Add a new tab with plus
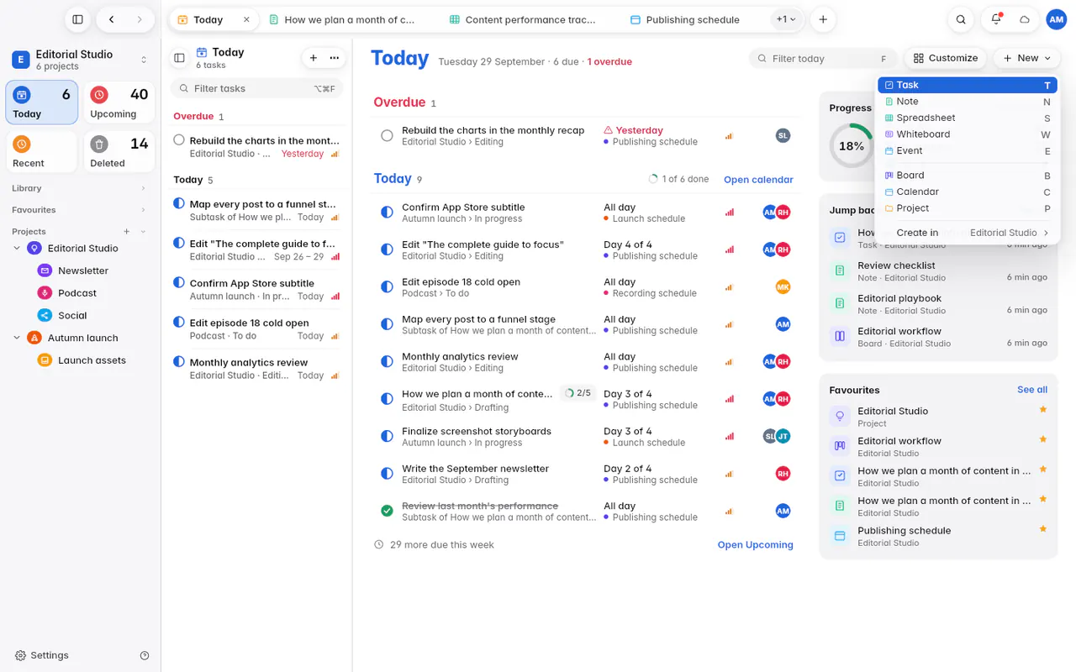Screen dimensions: 1076x672 coord(823,19)
